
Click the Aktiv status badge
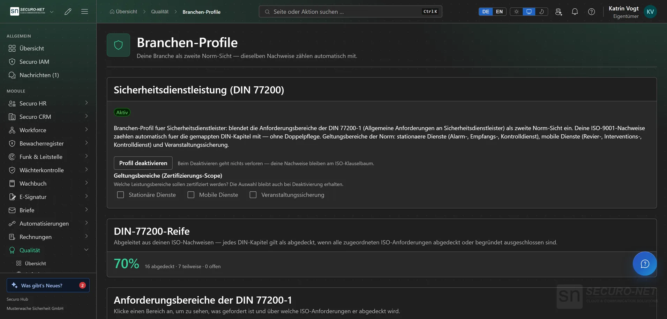(x=122, y=112)
